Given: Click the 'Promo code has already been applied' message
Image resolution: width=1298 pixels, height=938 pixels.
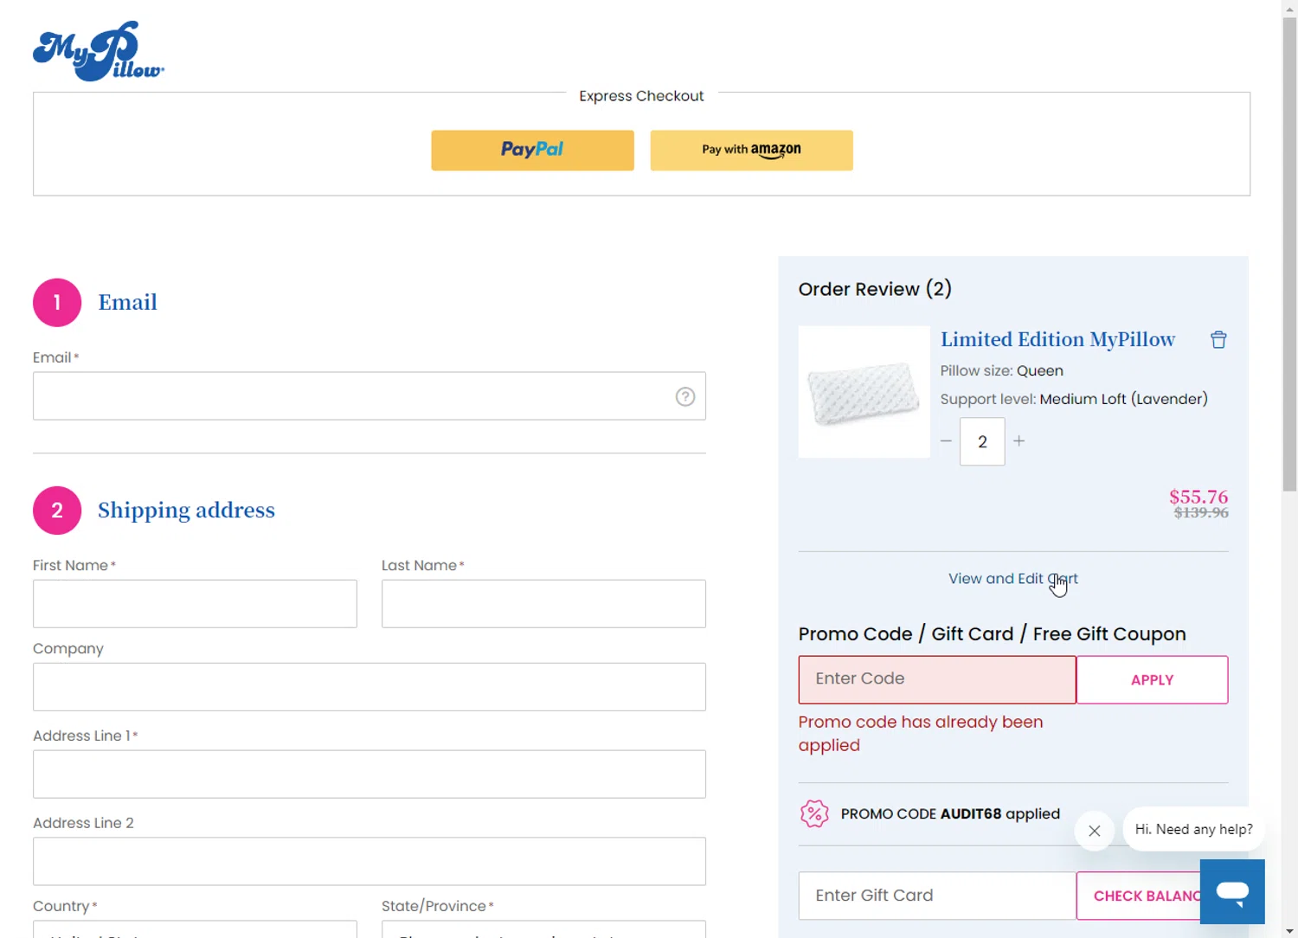Looking at the screenshot, I should point(921,733).
